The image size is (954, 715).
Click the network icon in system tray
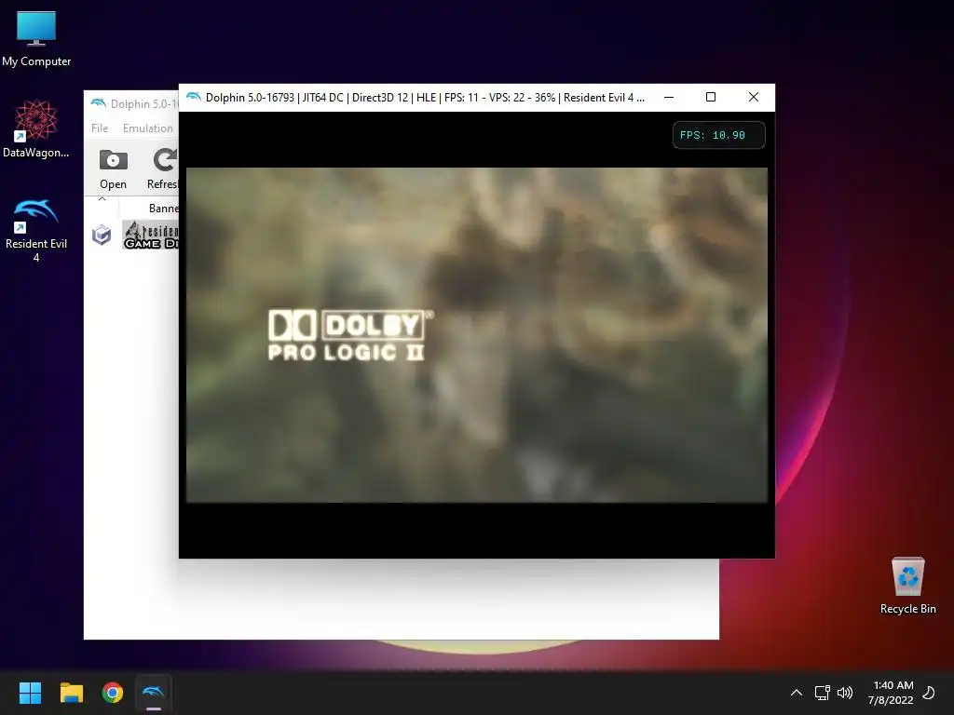click(822, 693)
